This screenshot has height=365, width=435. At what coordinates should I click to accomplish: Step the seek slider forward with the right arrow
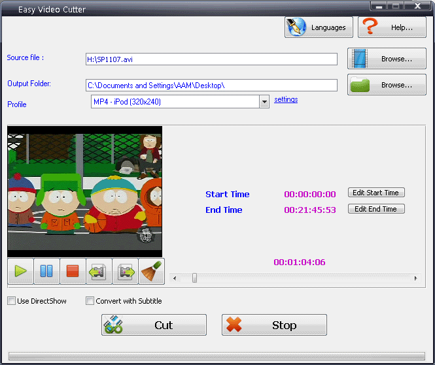(x=415, y=278)
